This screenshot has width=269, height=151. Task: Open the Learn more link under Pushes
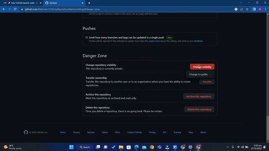coord(154,41)
